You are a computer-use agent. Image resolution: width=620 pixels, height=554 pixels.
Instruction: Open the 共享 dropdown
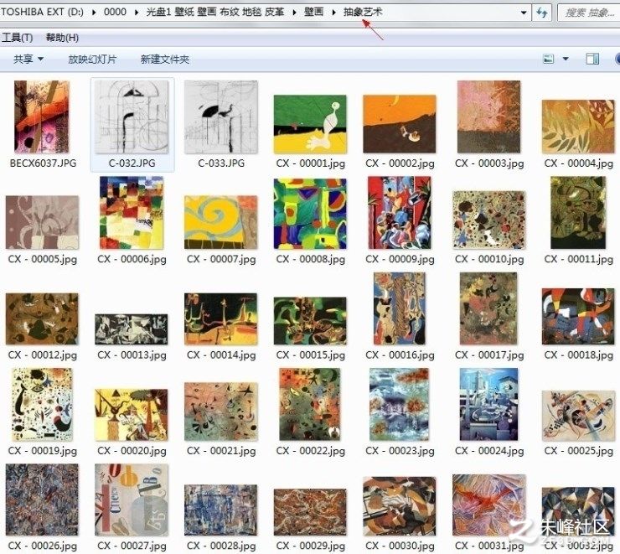pos(28,60)
